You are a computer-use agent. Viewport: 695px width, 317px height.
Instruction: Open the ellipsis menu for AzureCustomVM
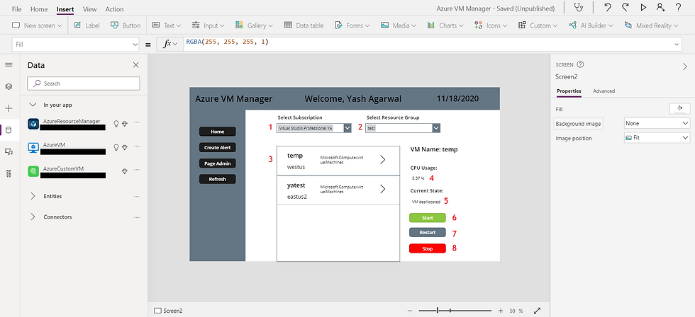(136, 169)
